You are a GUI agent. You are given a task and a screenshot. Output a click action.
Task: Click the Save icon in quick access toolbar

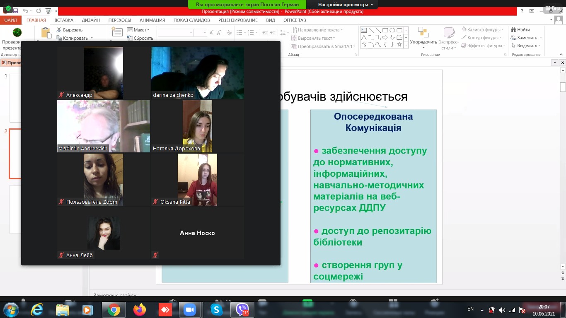click(x=16, y=11)
